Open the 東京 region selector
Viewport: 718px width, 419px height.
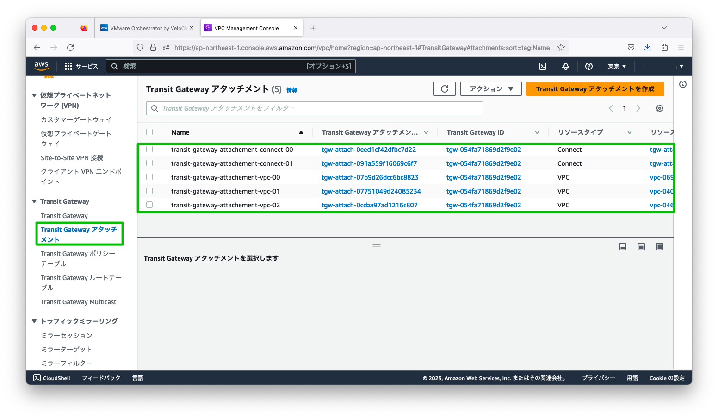pyautogui.click(x=617, y=66)
